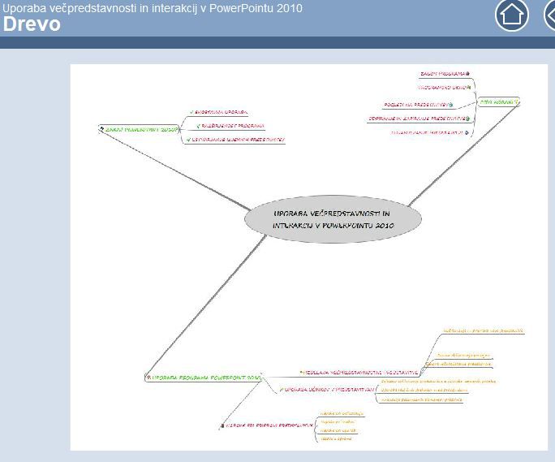Click checkmark icon beside ENOSTAVNA UPORABA

click(x=191, y=112)
